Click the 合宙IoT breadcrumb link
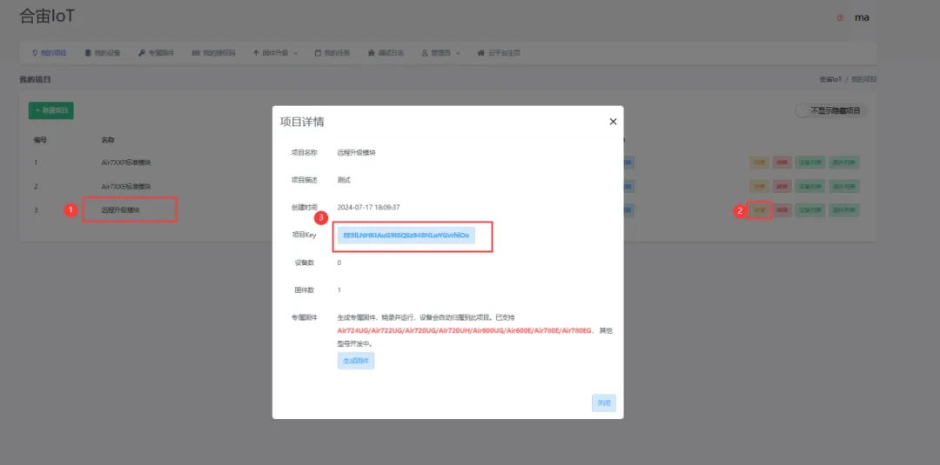This screenshot has height=465, width=940. [830, 80]
